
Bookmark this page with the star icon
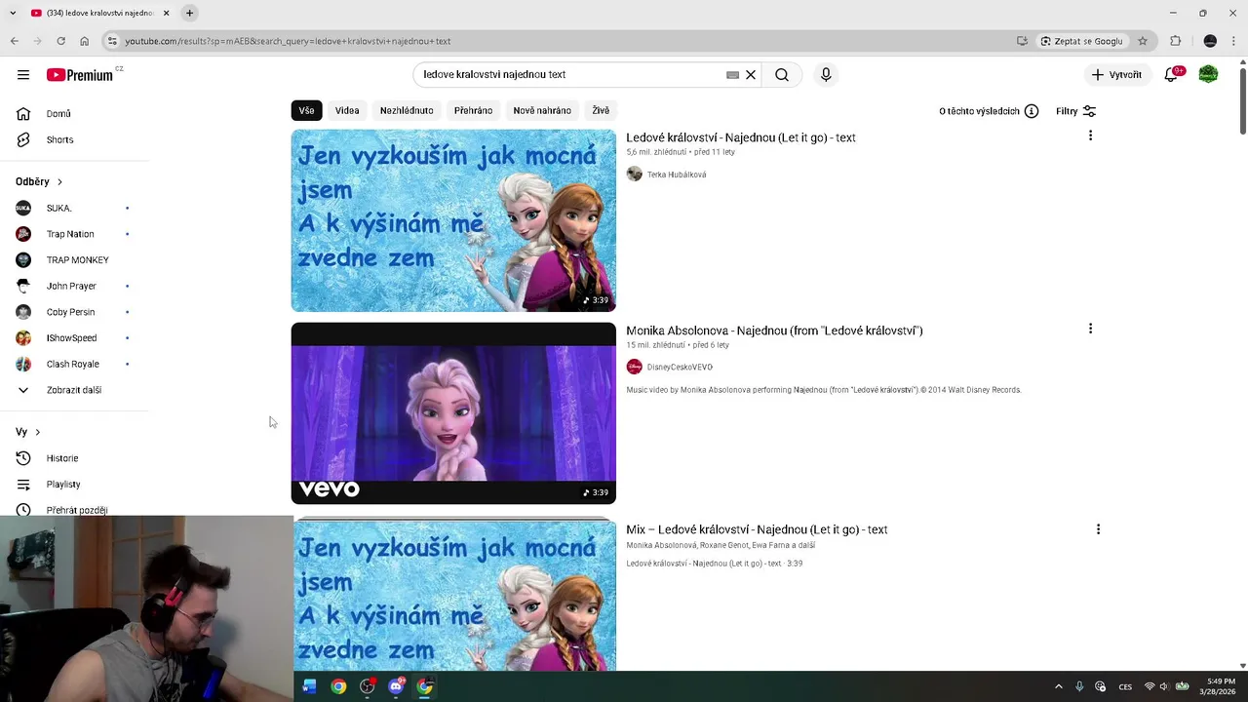(x=1143, y=41)
